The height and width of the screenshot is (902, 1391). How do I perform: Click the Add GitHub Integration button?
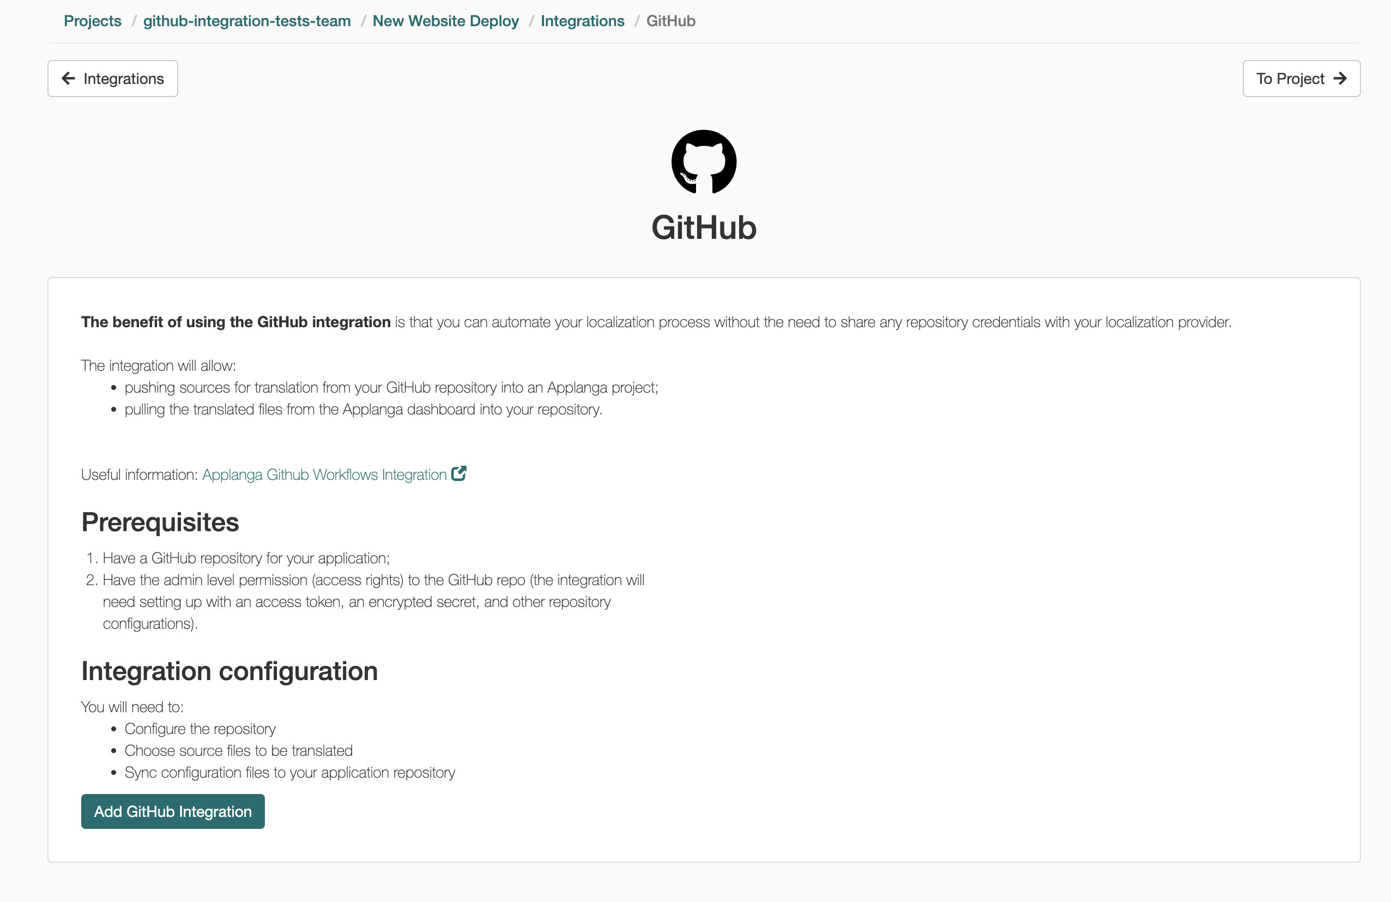(x=173, y=811)
